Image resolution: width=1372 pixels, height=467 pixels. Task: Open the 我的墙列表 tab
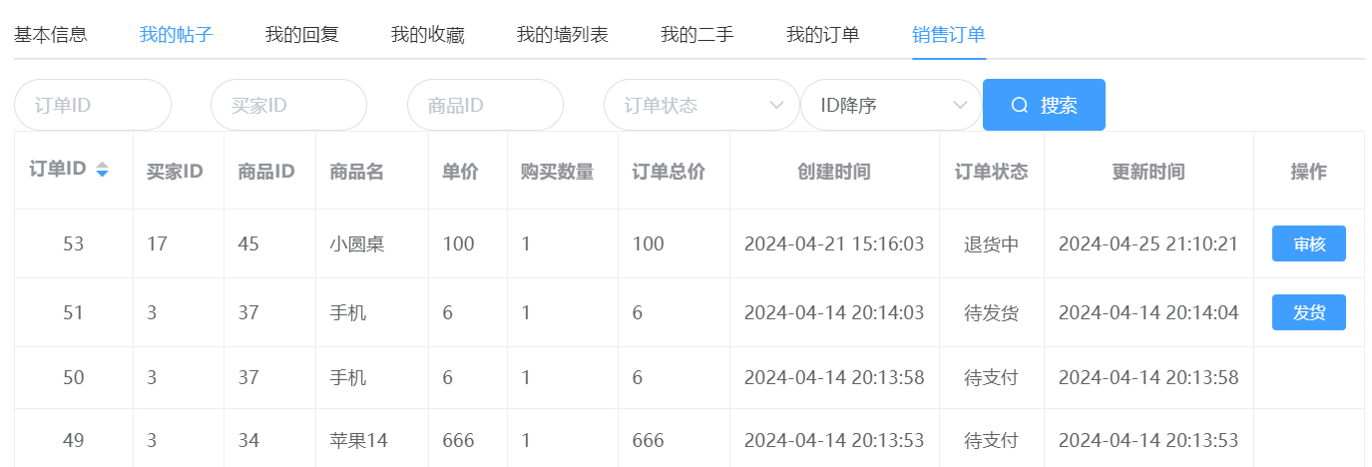tap(563, 35)
